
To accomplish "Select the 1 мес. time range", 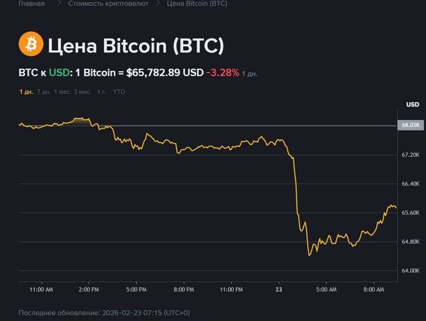I will point(62,92).
